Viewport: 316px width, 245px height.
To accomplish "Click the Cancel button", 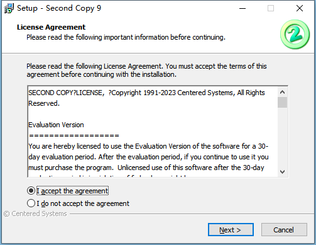I will tap(284, 230).
